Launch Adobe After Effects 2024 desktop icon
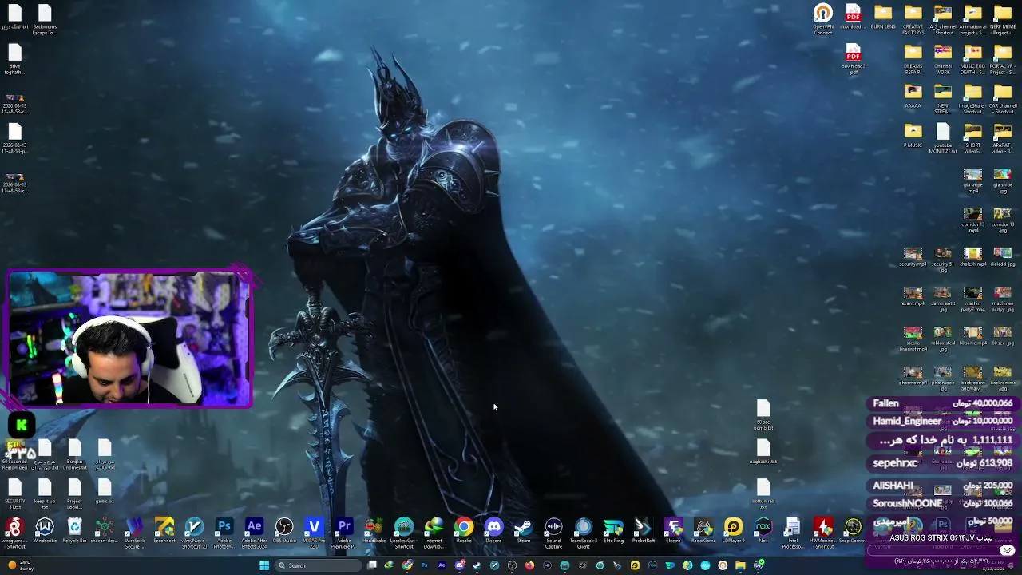The height and width of the screenshot is (575, 1022). click(254, 533)
